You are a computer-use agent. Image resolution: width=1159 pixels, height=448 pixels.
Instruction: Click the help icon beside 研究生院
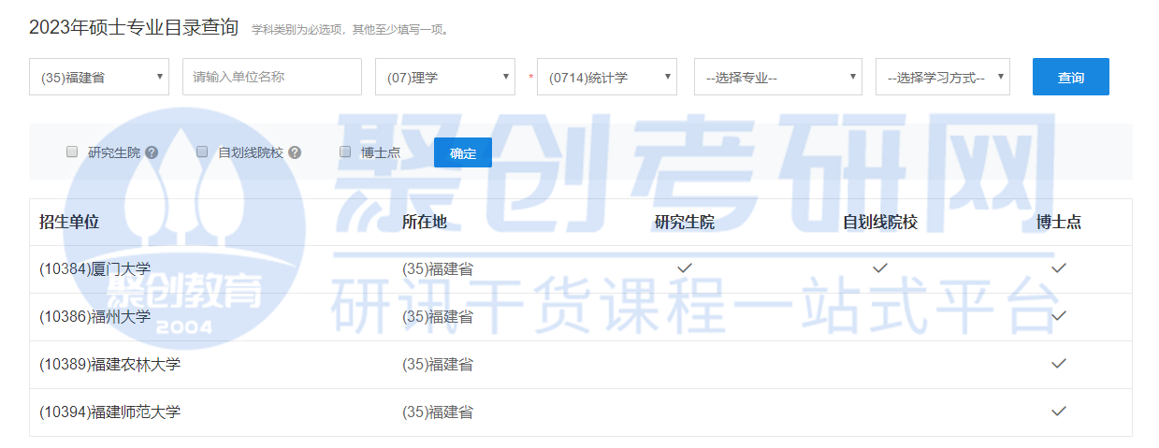click(152, 152)
